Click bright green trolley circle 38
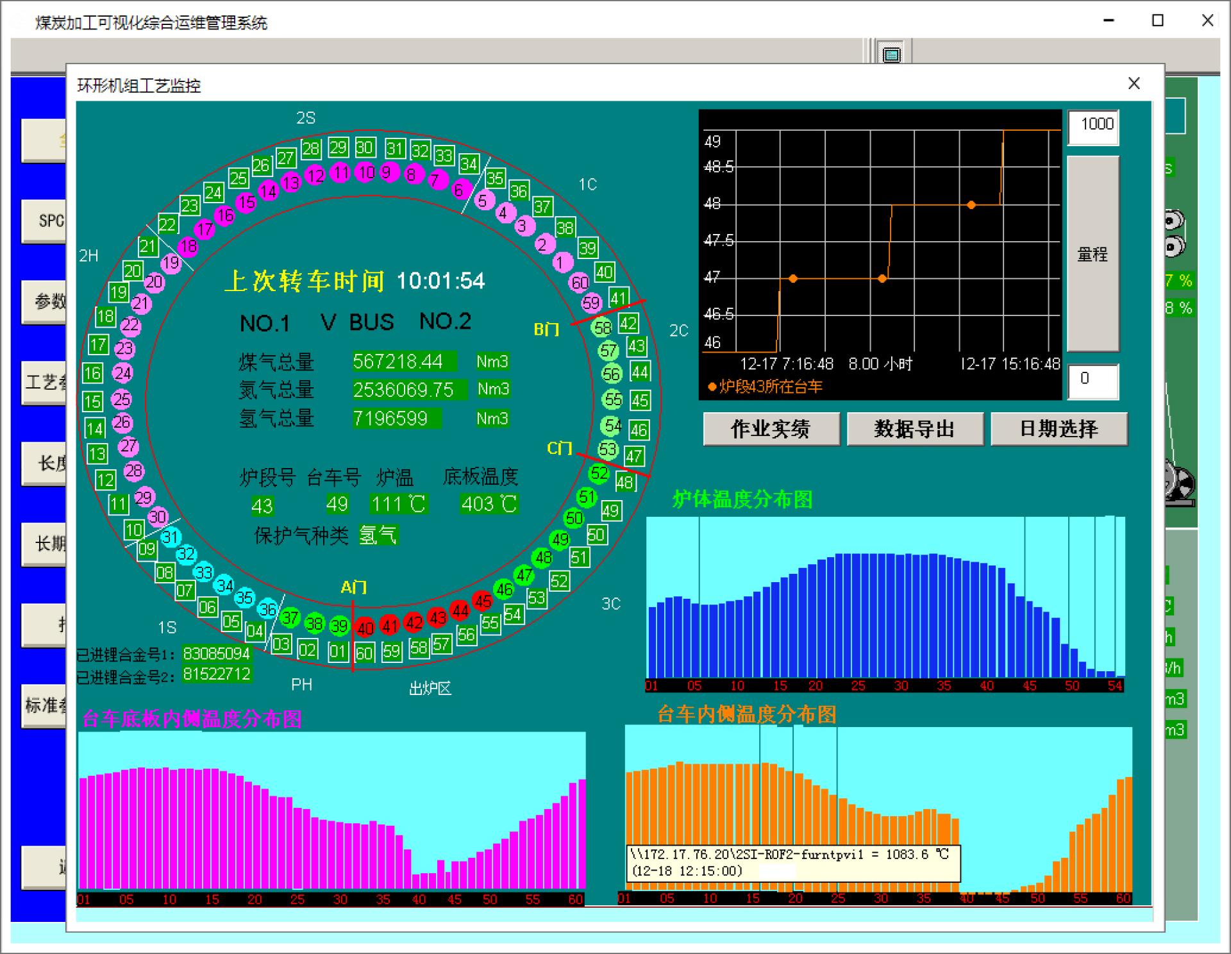 coord(314,623)
